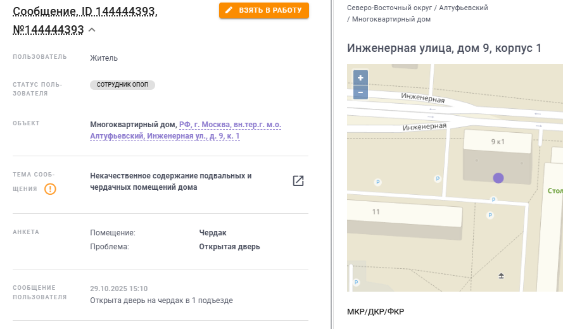
Task: Click the pencil icon in the orange button
Action: (229, 11)
